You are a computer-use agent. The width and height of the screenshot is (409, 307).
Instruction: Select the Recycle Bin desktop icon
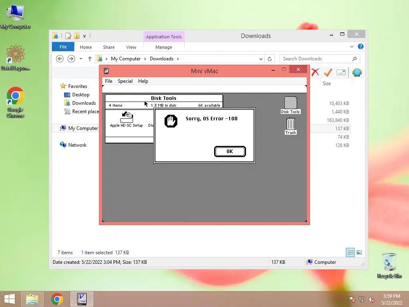389,265
